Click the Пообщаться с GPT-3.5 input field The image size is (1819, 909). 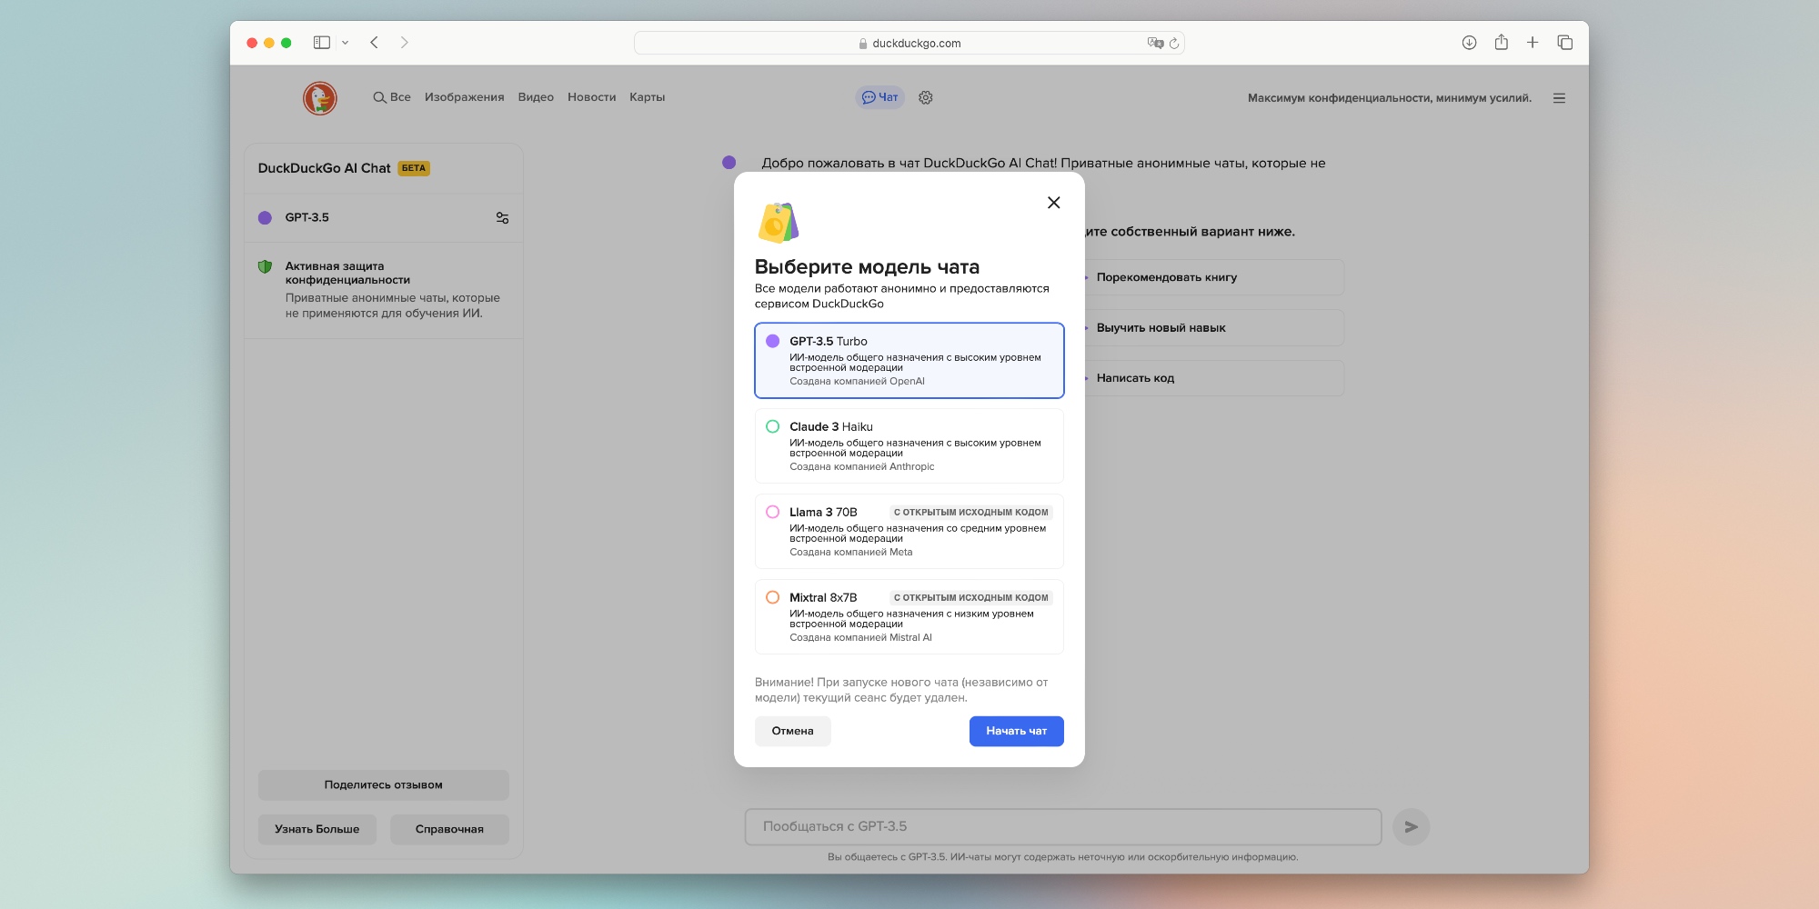click(x=1062, y=826)
